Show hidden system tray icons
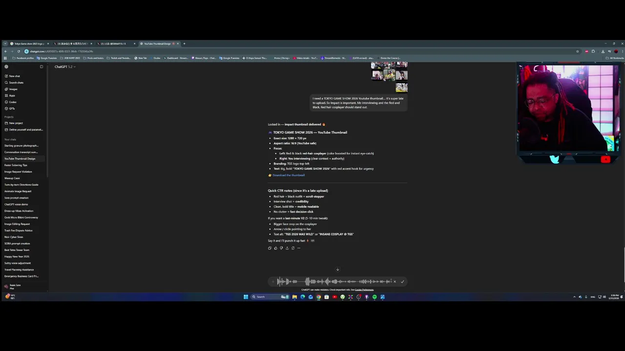Viewport: 625px width, 351px height. point(574,297)
